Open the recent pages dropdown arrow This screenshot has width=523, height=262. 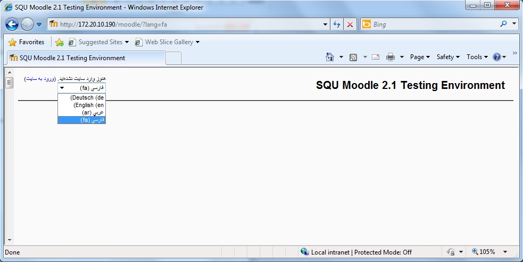[39, 24]
